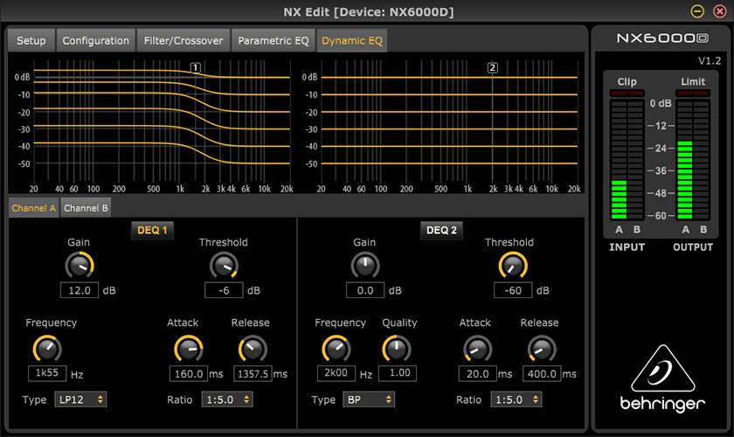The image size is (734, 437).
Task: Switch to the Parametric EQ tab
Action: (273, 41)
